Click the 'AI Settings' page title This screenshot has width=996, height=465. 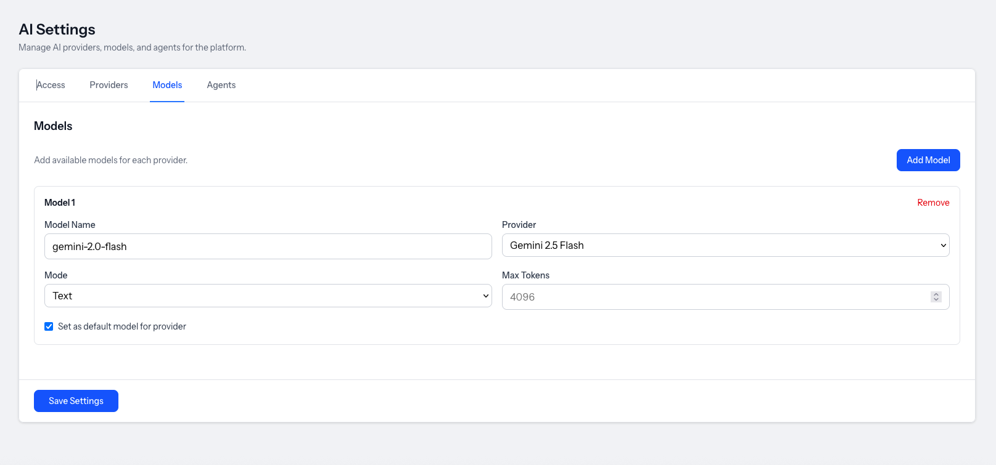[x=57, y=30]
